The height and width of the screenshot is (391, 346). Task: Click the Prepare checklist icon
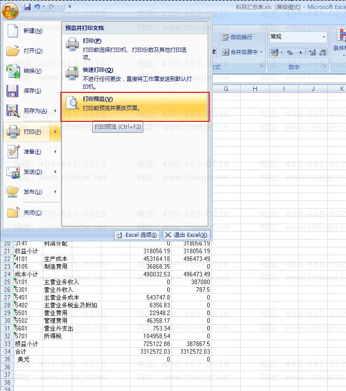[x=14, y=151]
